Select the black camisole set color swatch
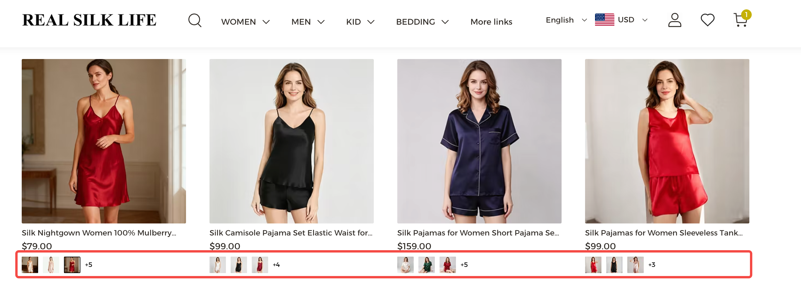 [239, 265]
